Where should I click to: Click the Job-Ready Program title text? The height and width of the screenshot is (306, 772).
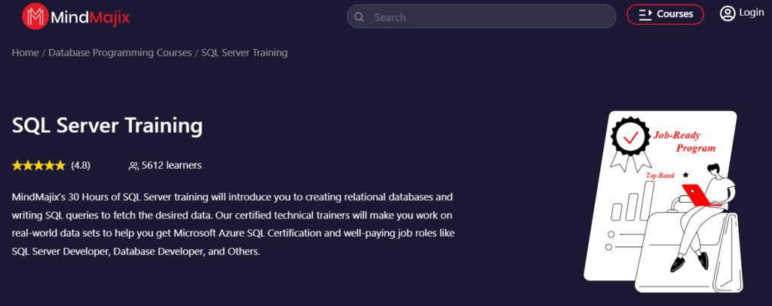point(685,142)
